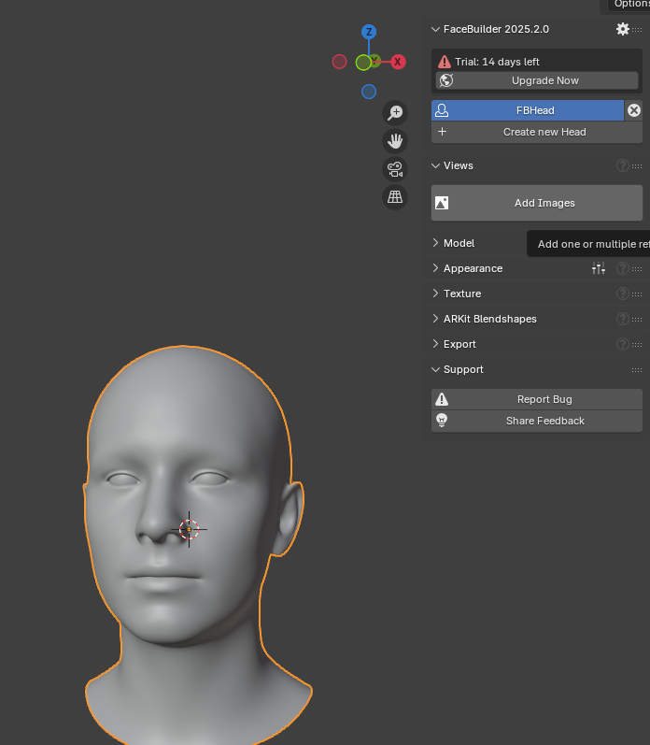
Task: Click the Upgrade Now button
Action: (x=544, y=80)
